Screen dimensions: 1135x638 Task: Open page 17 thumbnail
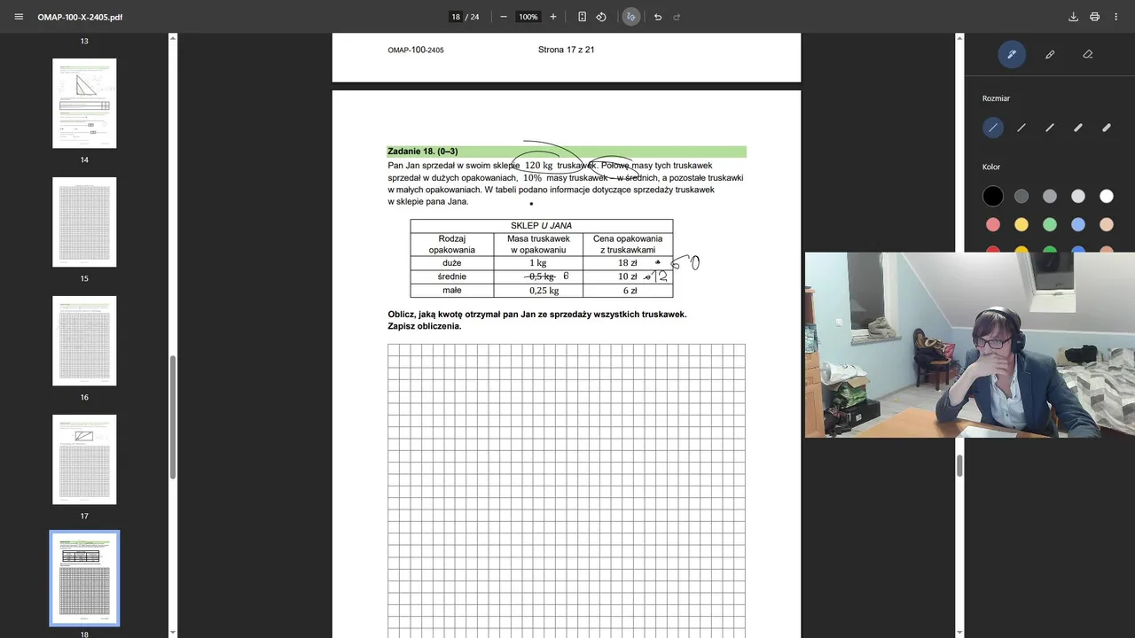[84, 460]
